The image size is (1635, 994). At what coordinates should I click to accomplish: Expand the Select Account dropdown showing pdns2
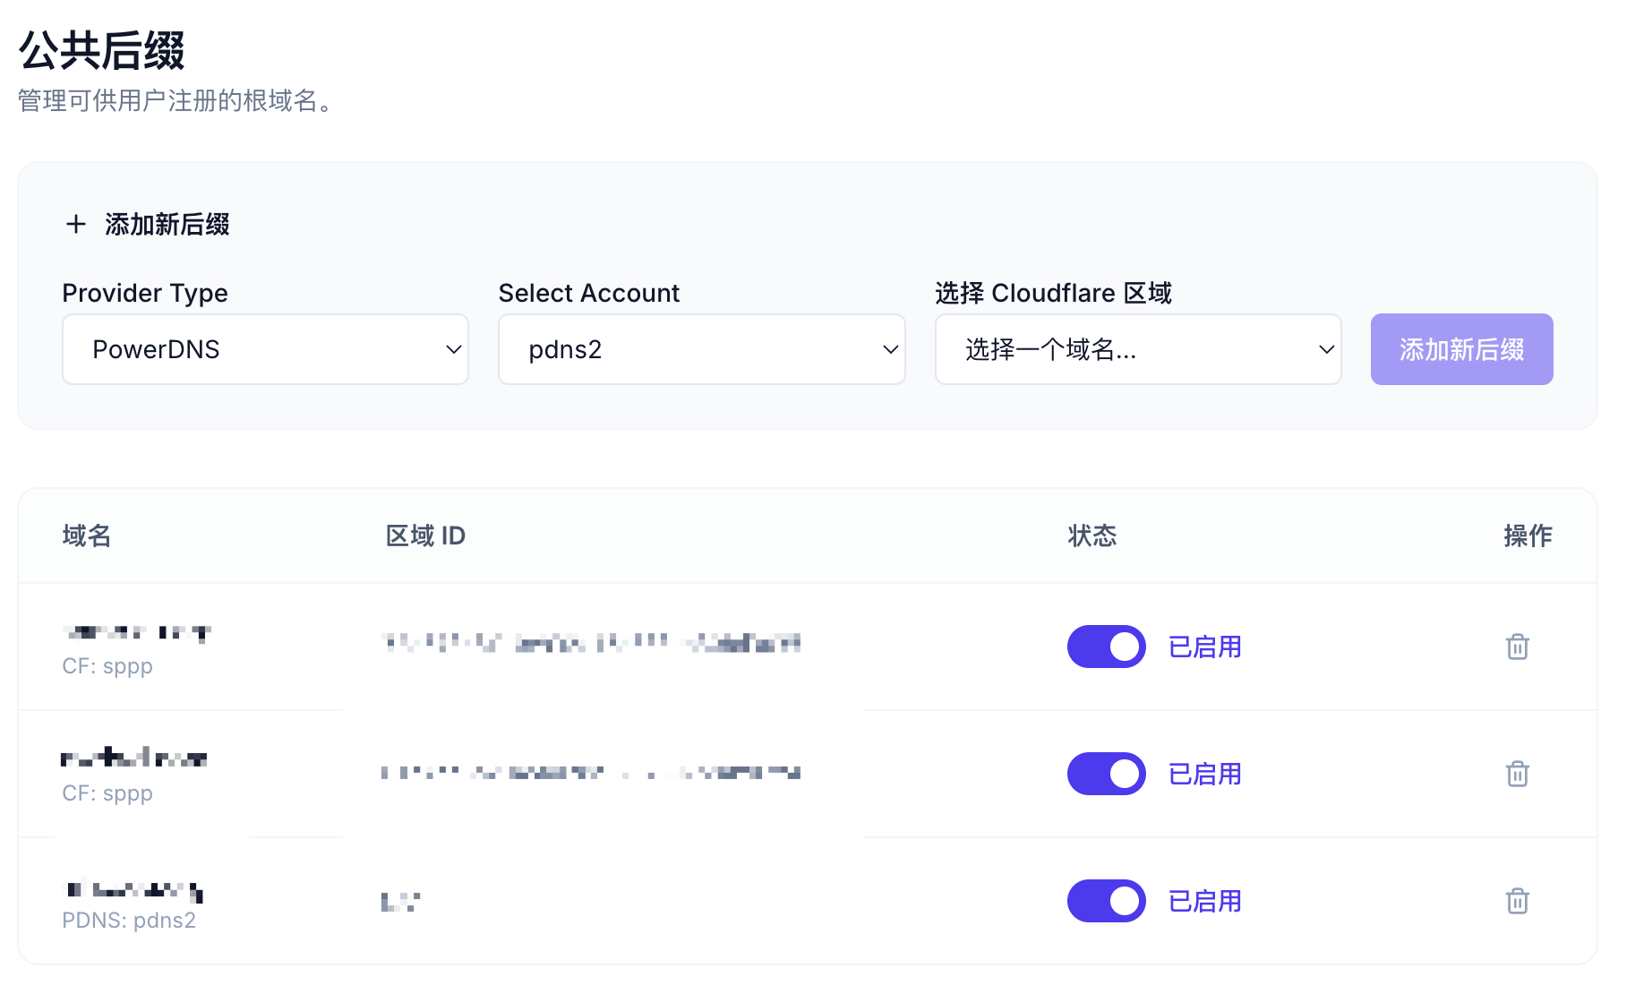[x=701, y=349]
